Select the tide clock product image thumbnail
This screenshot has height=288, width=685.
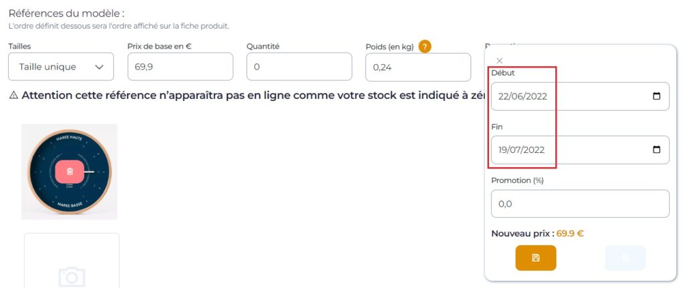click(70, 172)
